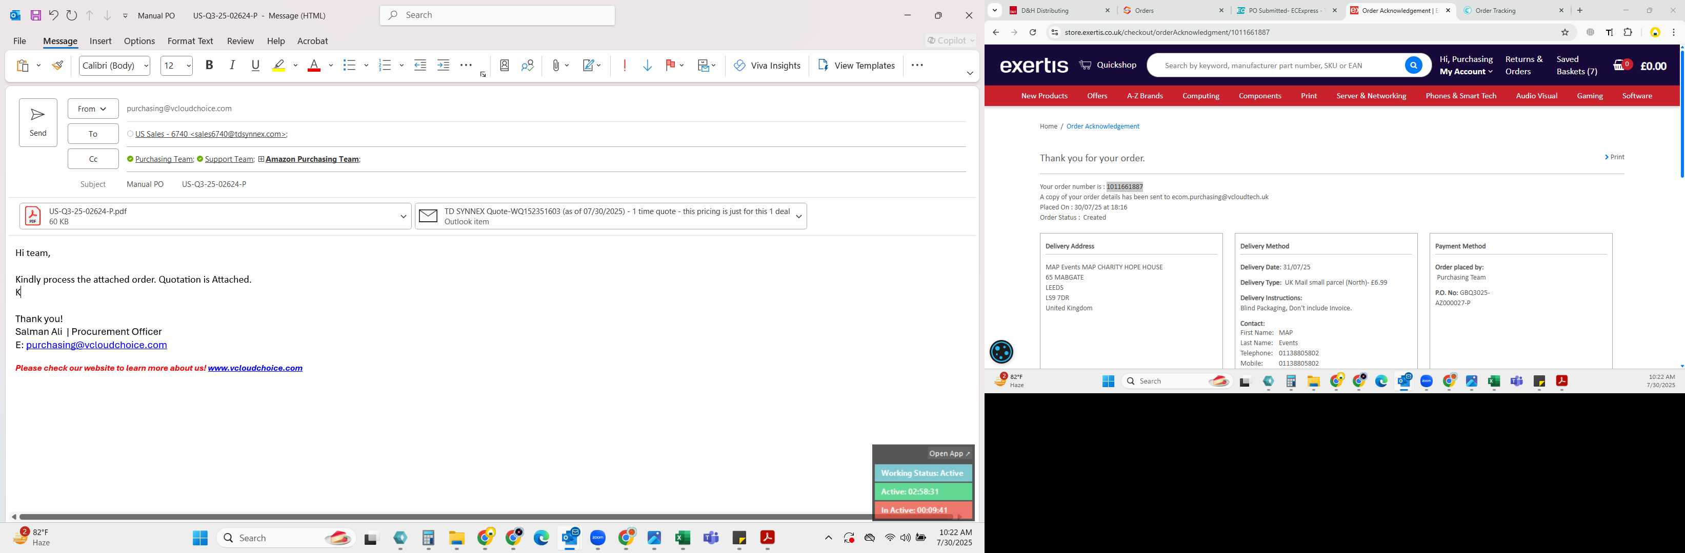Click the Subject field text
The width and height of the screenshot is (1685, 553).
(x=187, y=184)
